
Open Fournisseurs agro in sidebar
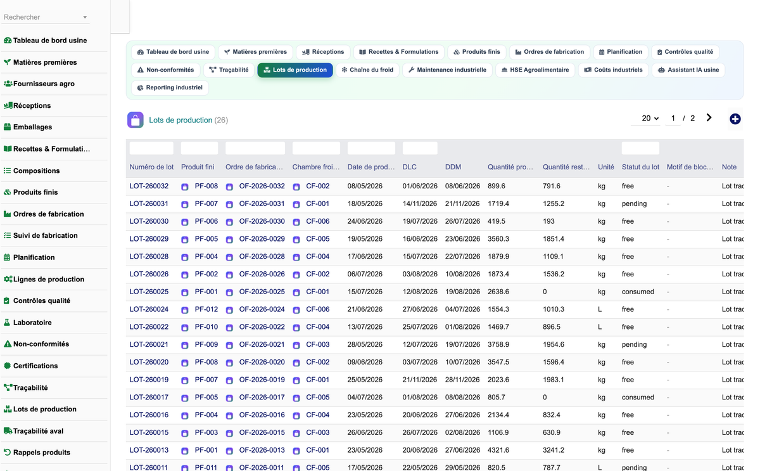click(39, 84)
